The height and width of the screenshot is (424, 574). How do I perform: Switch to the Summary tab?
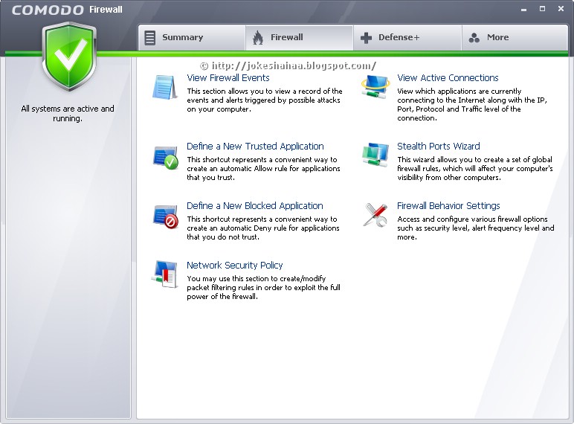click(x=191, y=37)
